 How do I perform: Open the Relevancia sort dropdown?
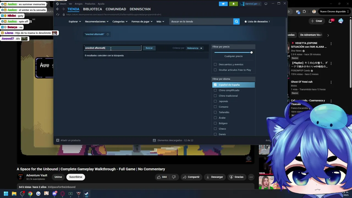(195, 48)
